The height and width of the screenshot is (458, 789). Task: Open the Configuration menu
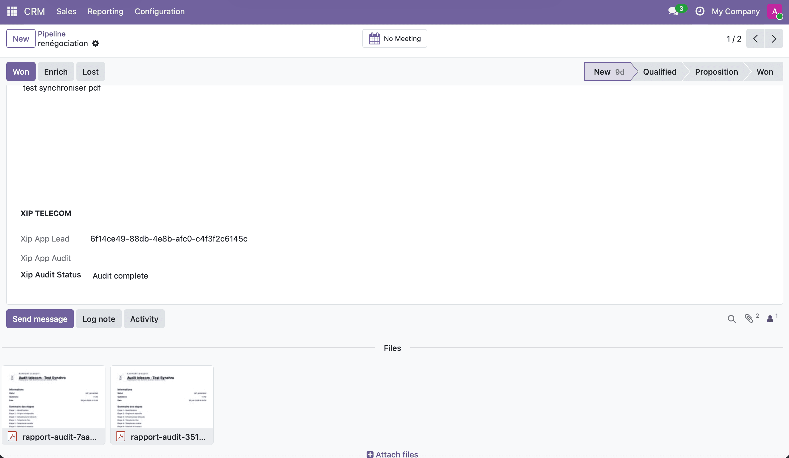160,12
